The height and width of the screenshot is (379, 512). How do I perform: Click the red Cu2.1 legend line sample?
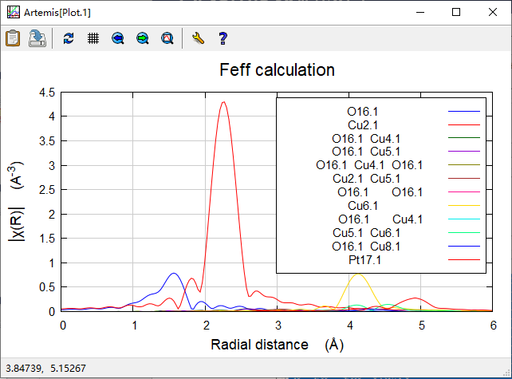click(463, 125)
